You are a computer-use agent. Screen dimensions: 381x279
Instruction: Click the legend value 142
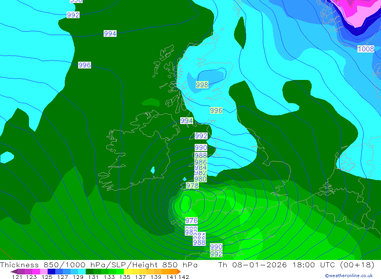coord(184,277)
